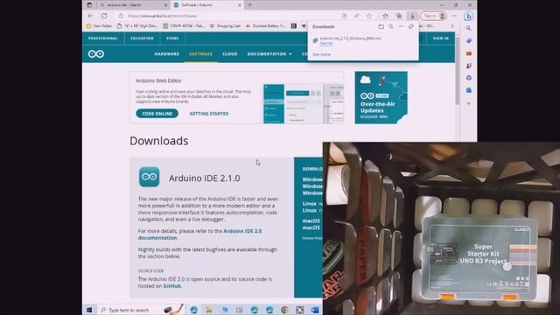Click the downloaded arduino-ide Windows file name

pos(350,38)
